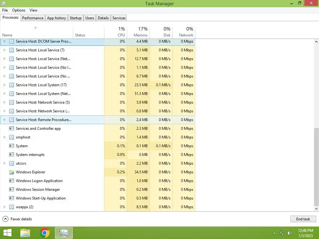Image resolution: width=319 pixels, height=239 pixels.
Task: Open File Explorer from the taskbar
Action: click(25, 233)
